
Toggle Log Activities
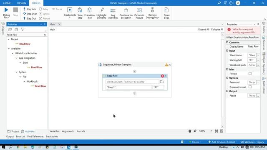(x=113, y=13)
